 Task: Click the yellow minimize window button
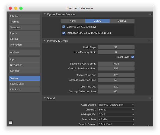click(15, 8)
